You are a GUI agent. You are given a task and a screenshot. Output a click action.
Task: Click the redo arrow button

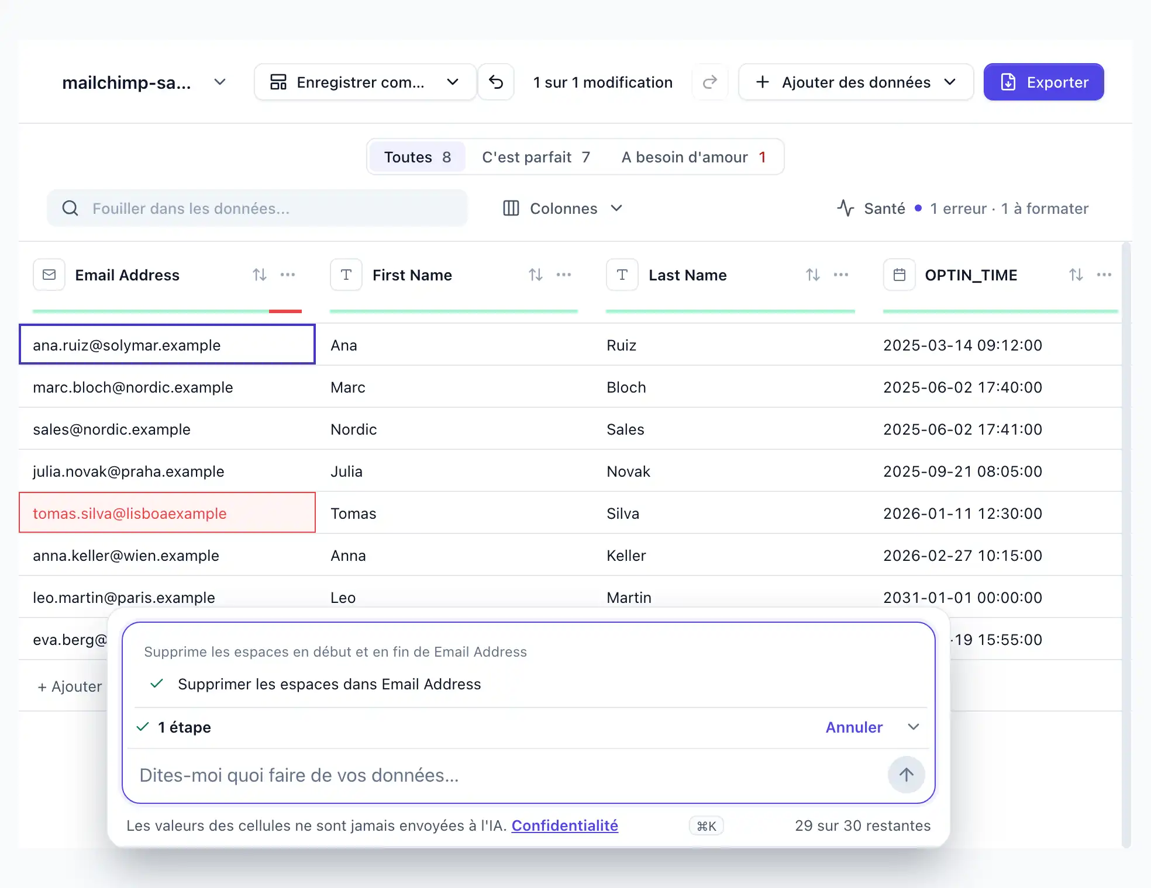click(710, 82)
